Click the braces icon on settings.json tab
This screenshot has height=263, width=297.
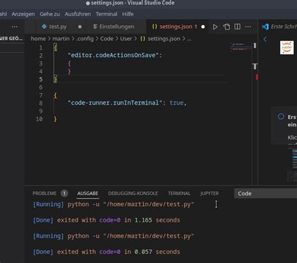point(155,26)
